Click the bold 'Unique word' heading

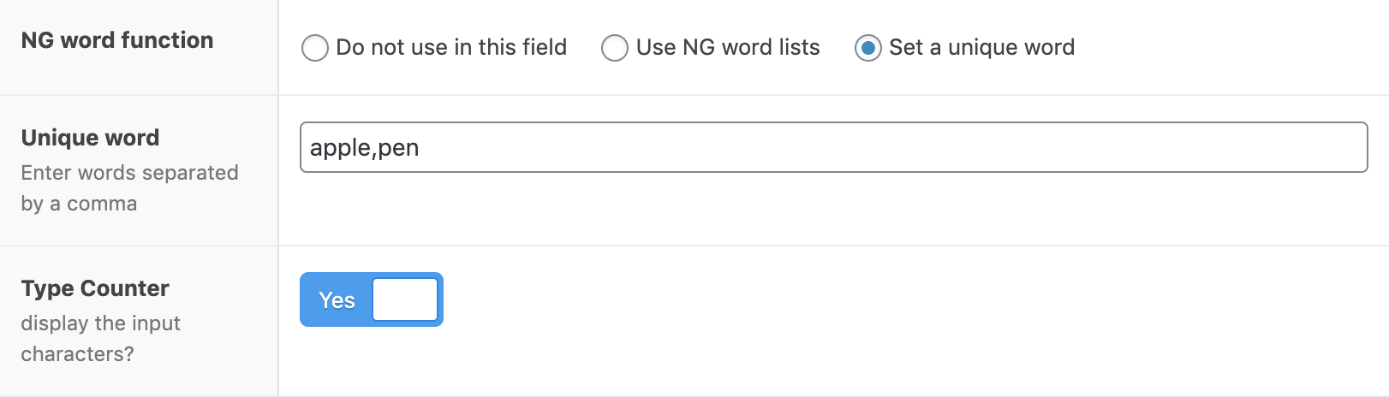coord(90,138)
